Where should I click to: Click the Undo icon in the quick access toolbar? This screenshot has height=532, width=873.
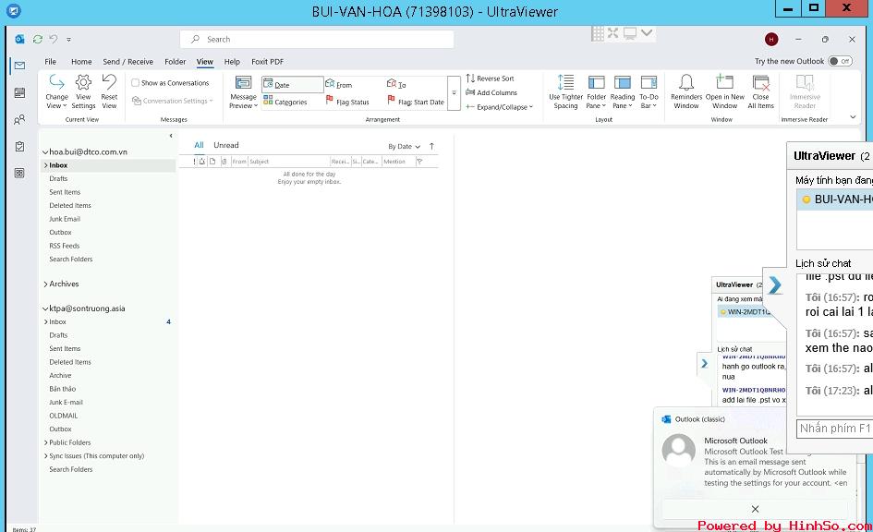click(x=54, y=39)
